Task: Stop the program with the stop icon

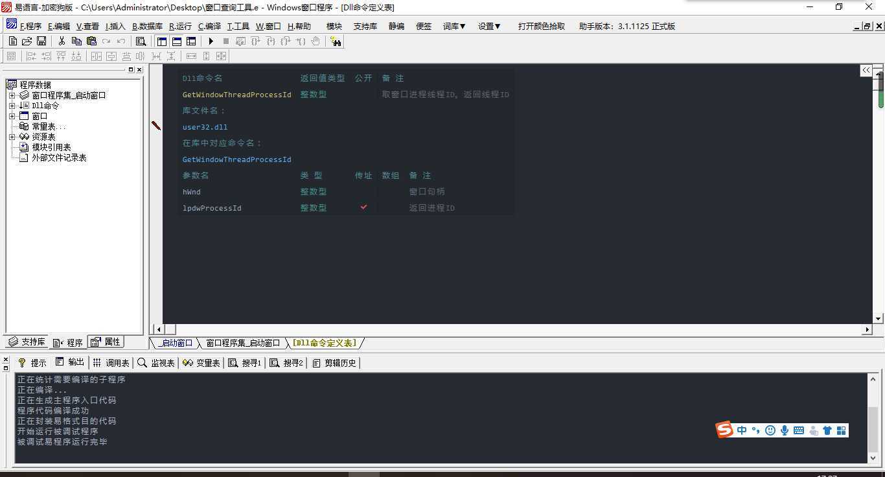Action: pos(225,41)
